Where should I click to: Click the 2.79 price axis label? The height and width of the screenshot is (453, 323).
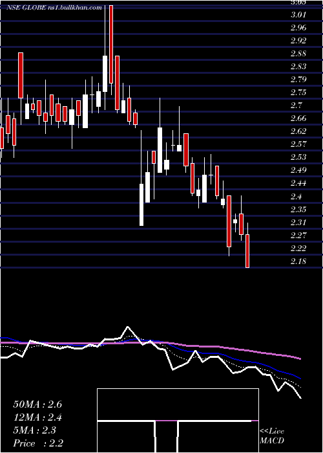point(298,80)
